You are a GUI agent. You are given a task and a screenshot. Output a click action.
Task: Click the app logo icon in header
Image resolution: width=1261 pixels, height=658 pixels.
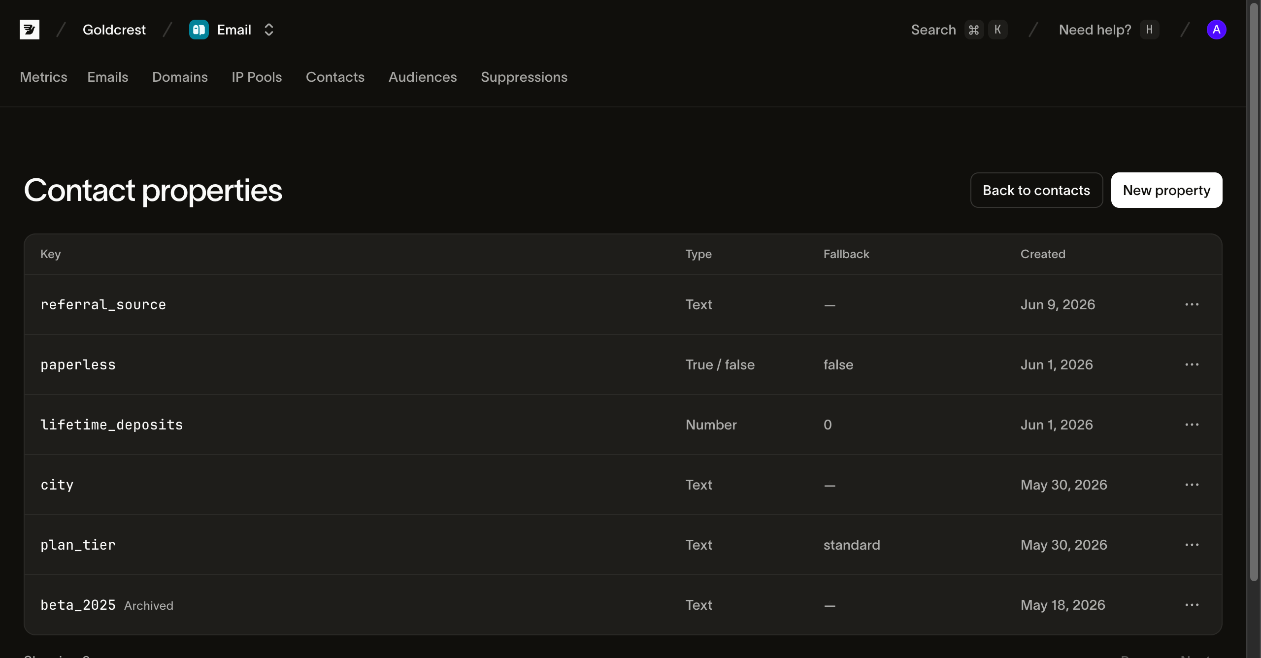[x=30, y=30]
